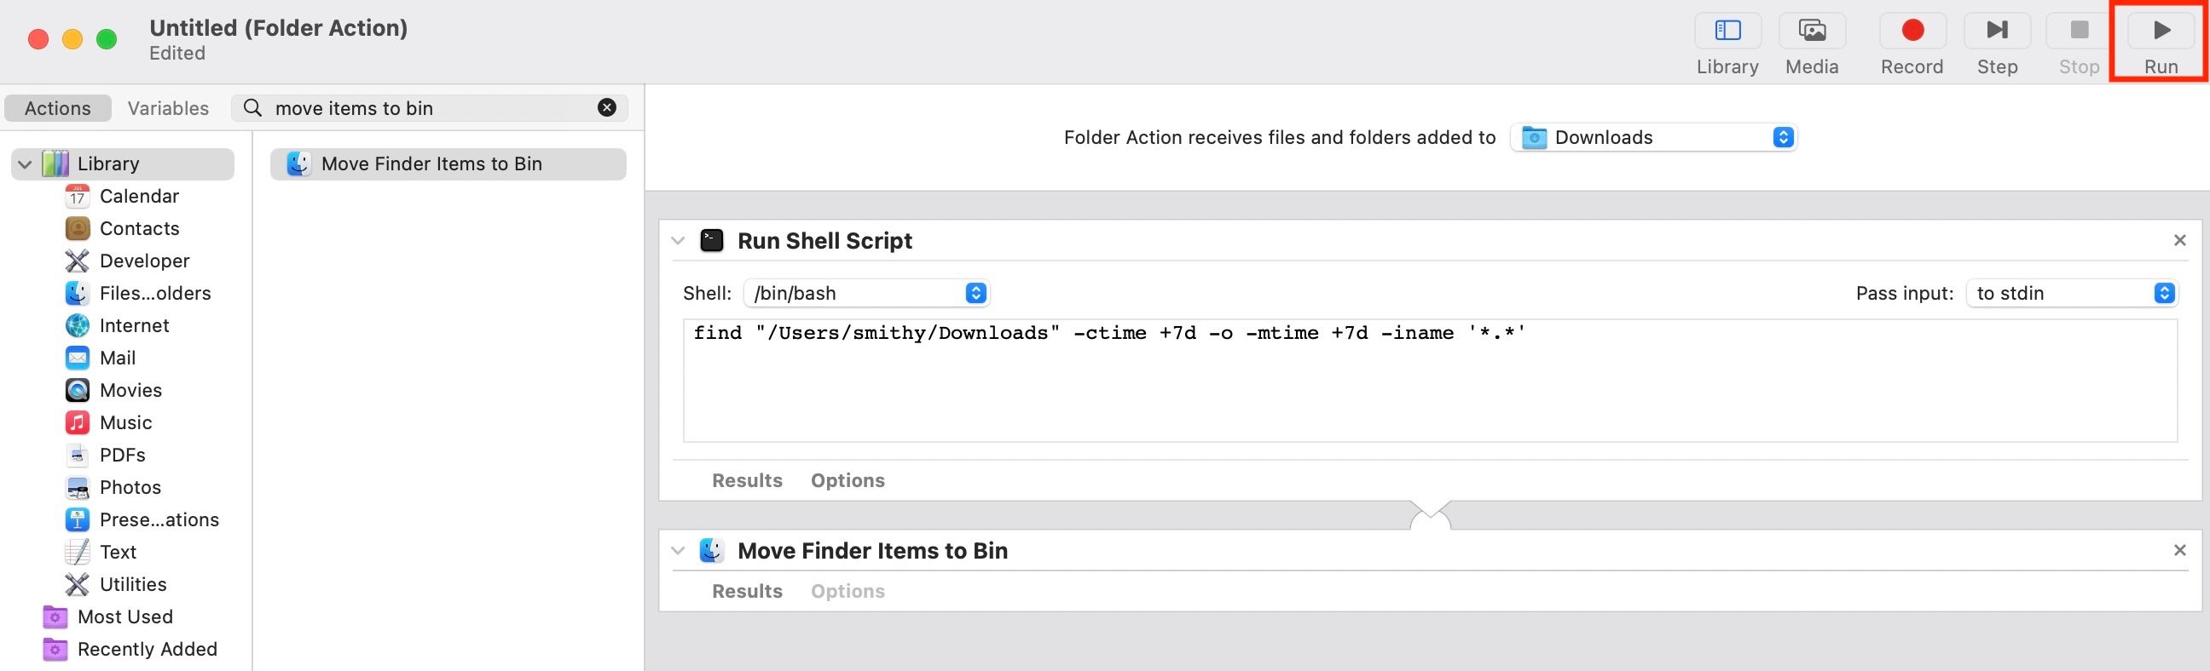Select the Calendar library category
Image resolution: width=2210 pixels, height=671 pixels.
tap(138, 196)
